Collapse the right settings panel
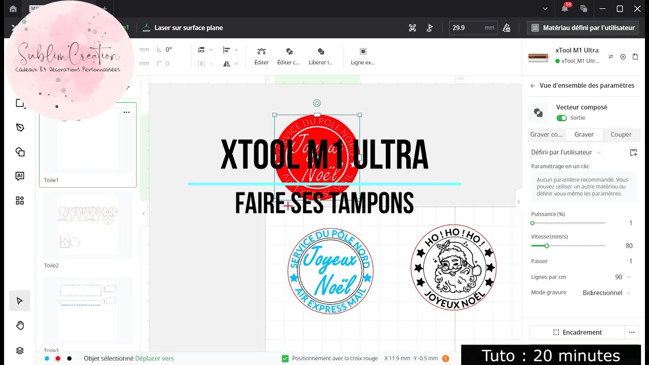This screenshot has height=365, width=649. point(518,202)
